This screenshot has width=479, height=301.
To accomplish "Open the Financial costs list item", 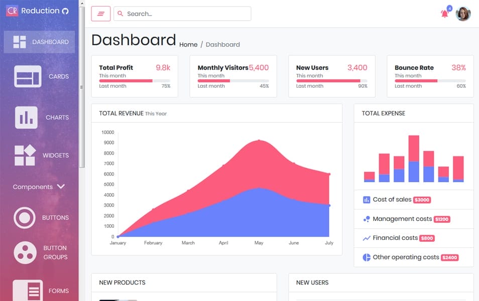I will point(395,238).
